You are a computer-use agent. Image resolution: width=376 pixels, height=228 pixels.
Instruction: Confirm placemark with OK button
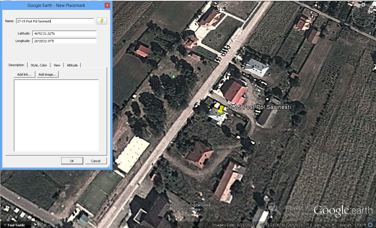coord(72,161)
